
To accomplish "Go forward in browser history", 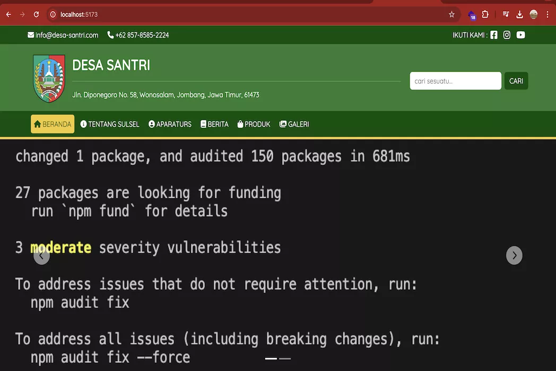I will 22,14.
